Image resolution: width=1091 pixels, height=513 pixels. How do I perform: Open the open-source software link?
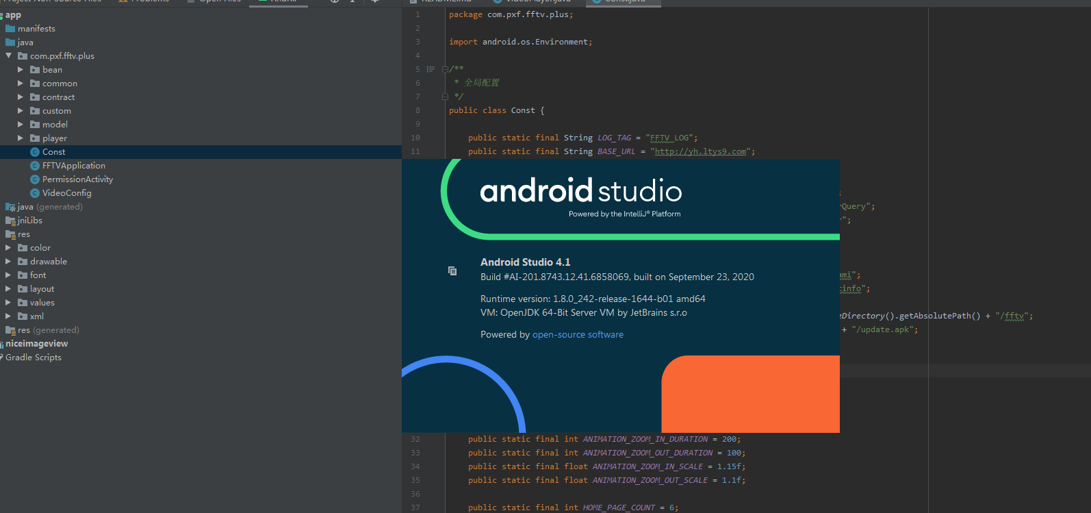click(x=578, y=335)
